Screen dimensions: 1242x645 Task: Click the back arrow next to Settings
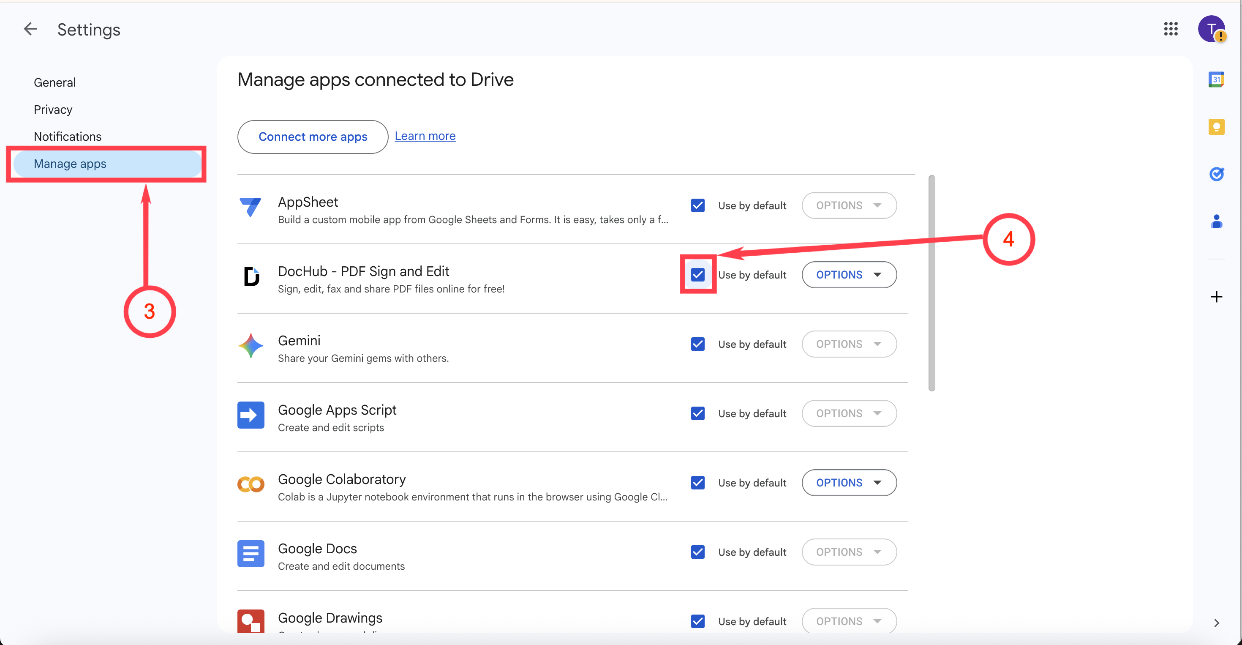pos(30,30)
